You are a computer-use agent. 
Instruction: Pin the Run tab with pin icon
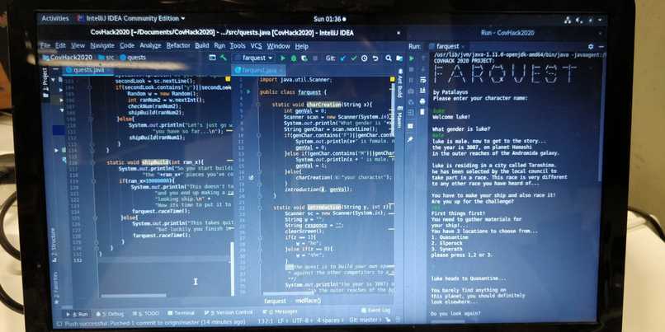pos(411,139)
